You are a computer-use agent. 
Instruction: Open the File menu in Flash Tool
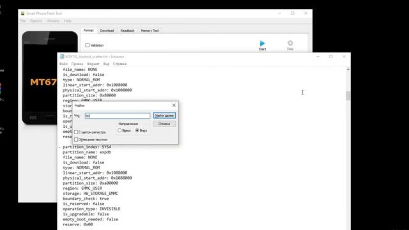[x=23, y=21]
